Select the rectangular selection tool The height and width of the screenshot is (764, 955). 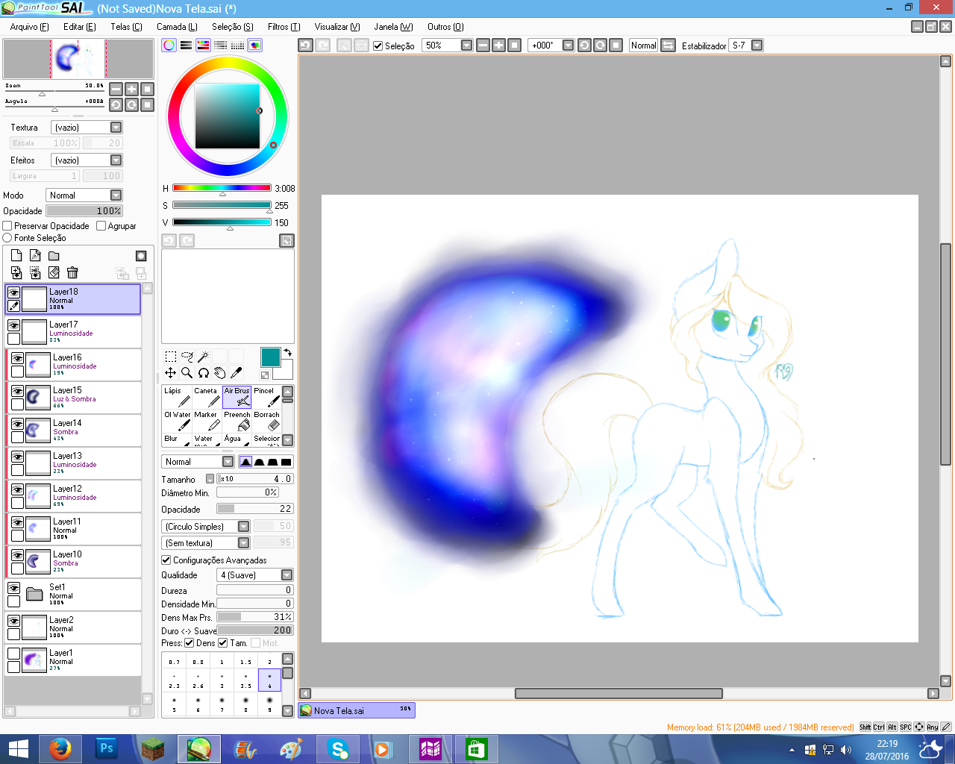coord(171,357)
